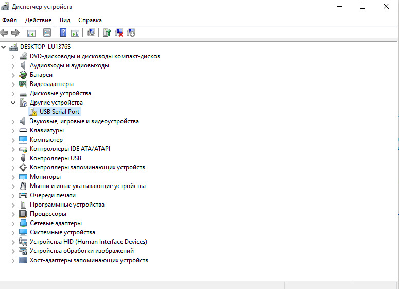This screenshot has width=399, height=289.
Task: Select the Батареи label
Action: coord(41,75)
